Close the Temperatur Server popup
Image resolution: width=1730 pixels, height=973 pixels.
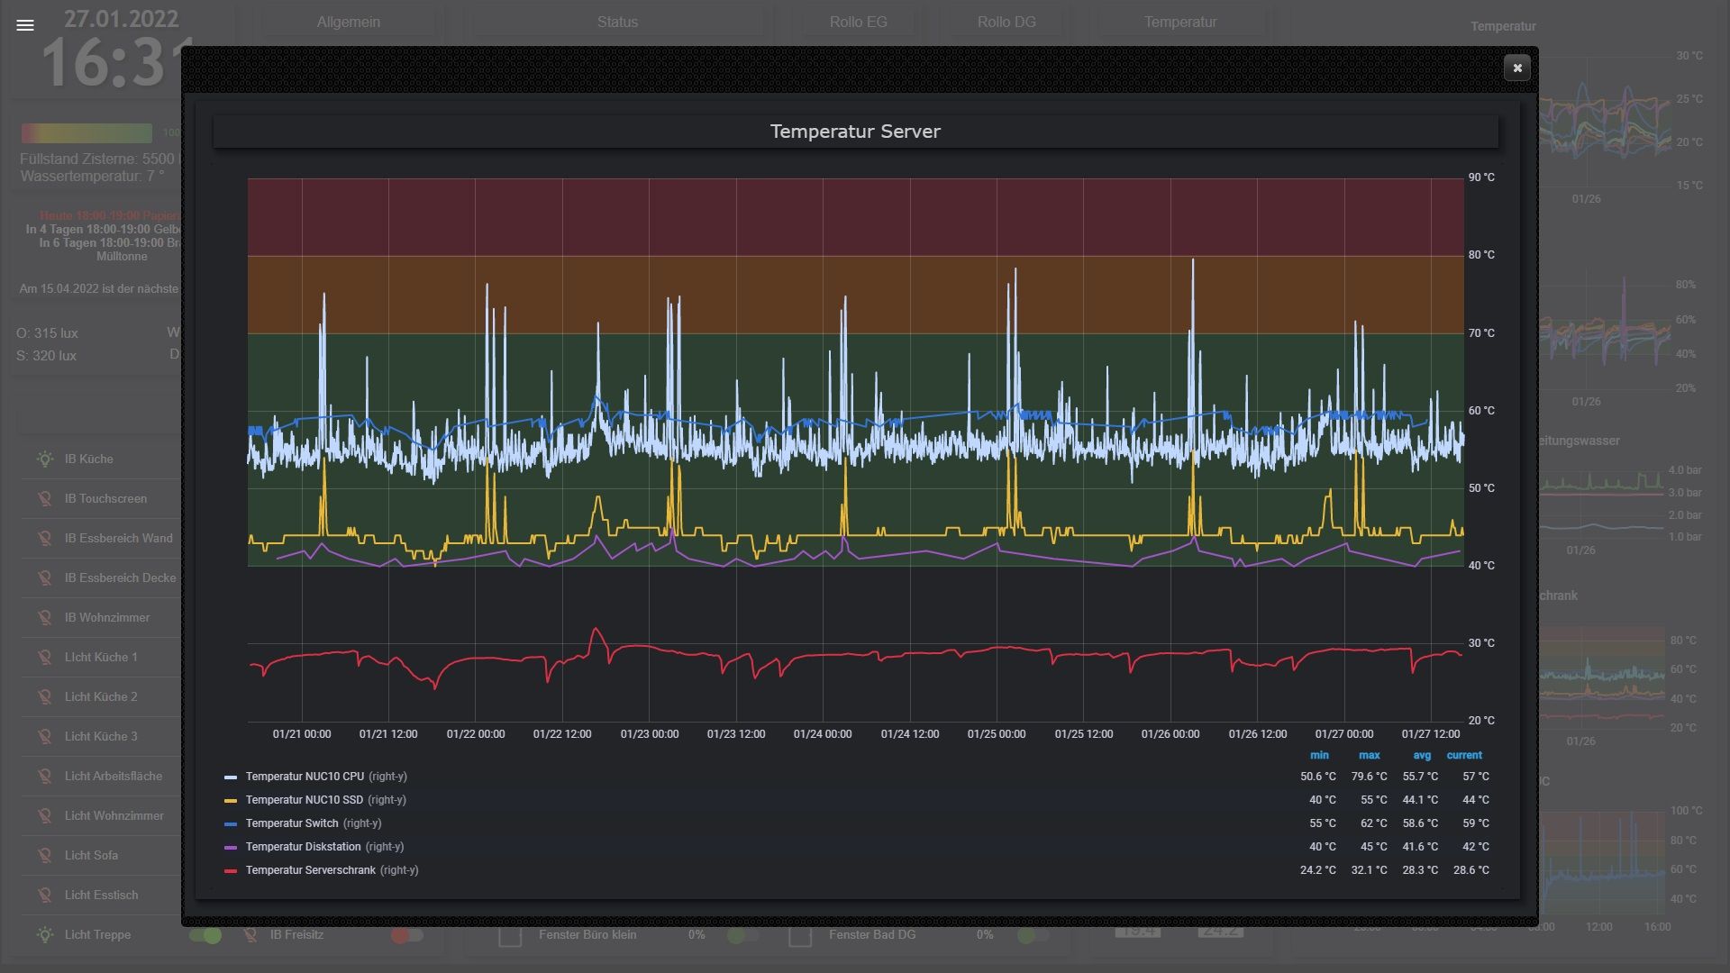pos(1517,68)
